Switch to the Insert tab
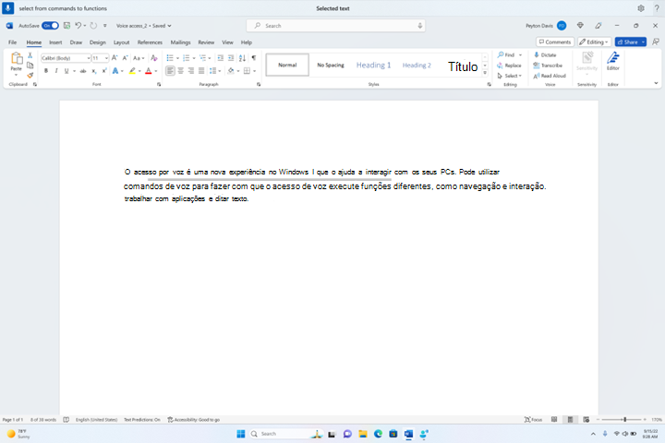 tap(55, 42)
